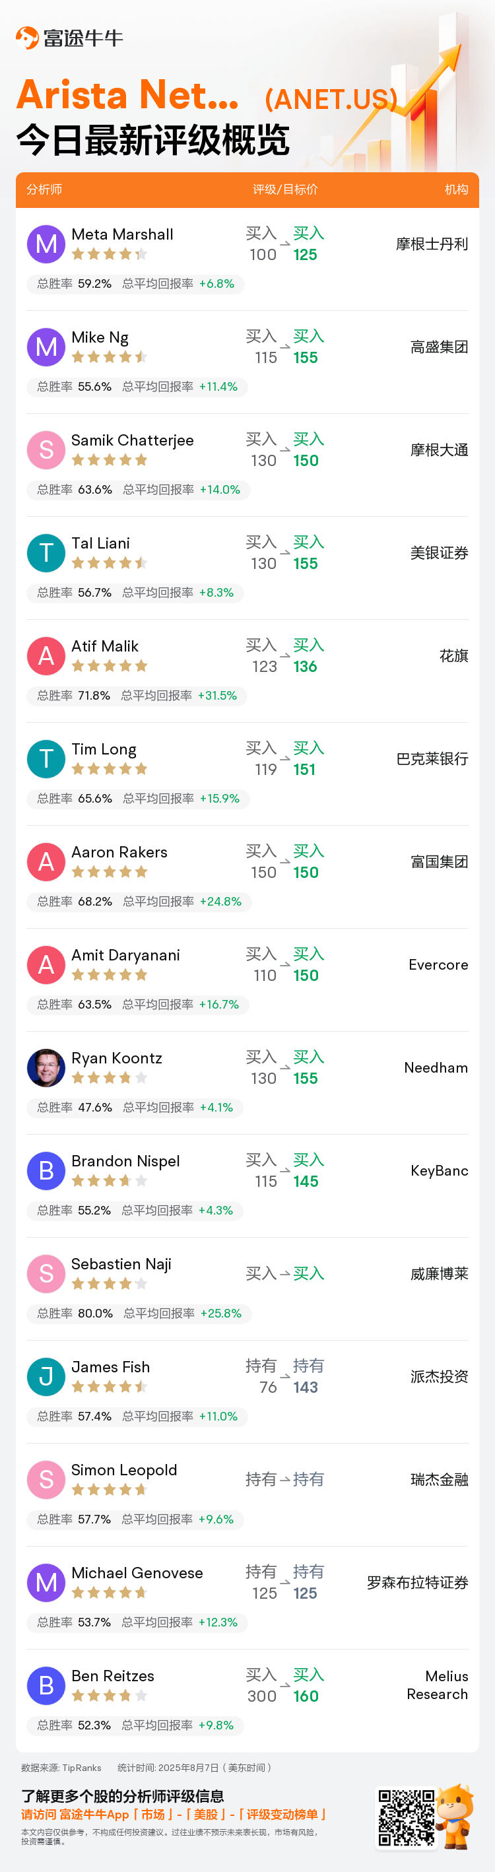
Task: Click Brandon Nispel's blue avatar icon
Action: [46, 1171]
